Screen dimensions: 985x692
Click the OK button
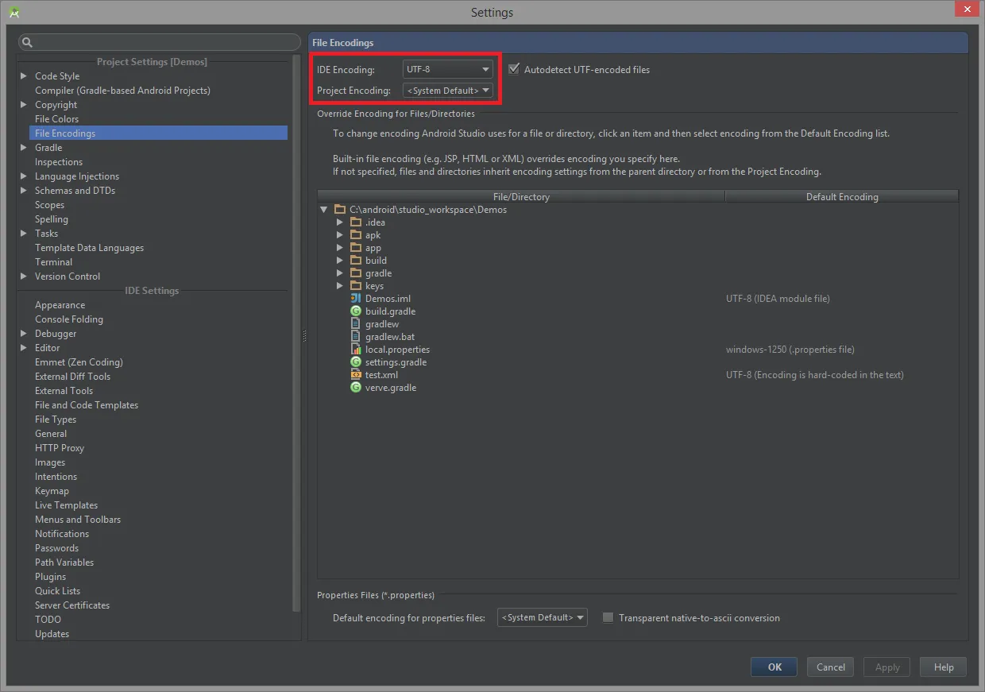[774, 667]
